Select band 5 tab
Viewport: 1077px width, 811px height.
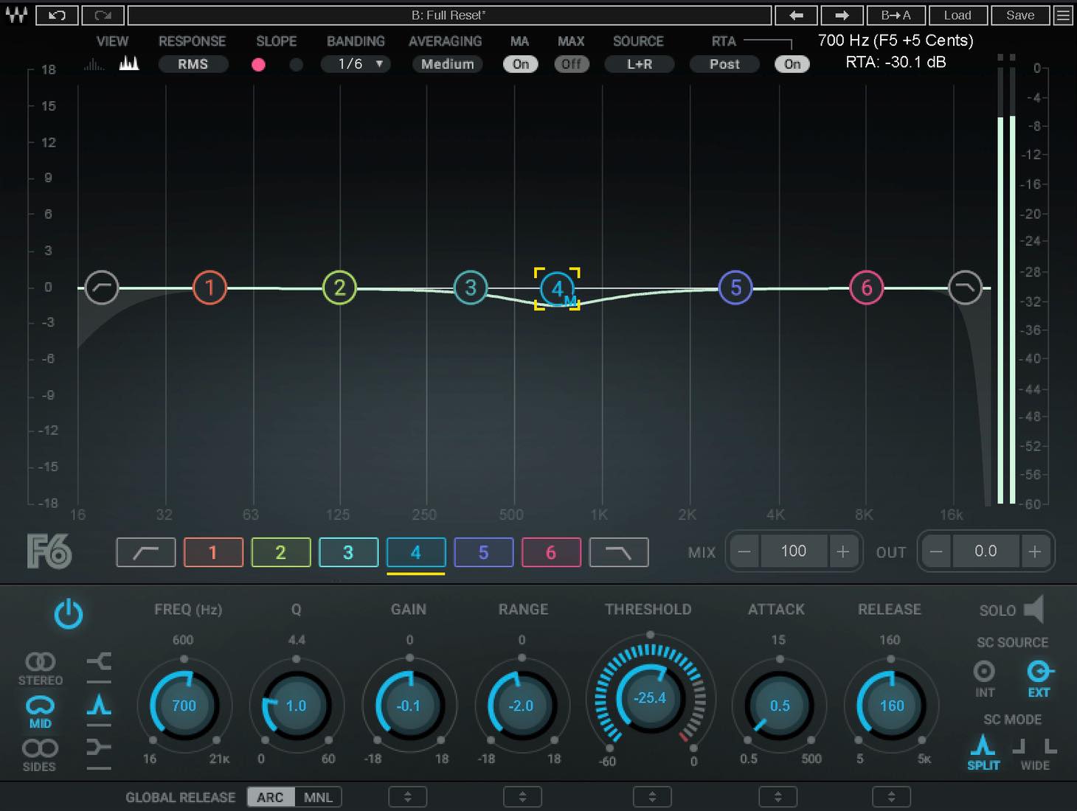pyautogui.click(x=483, y=552)
